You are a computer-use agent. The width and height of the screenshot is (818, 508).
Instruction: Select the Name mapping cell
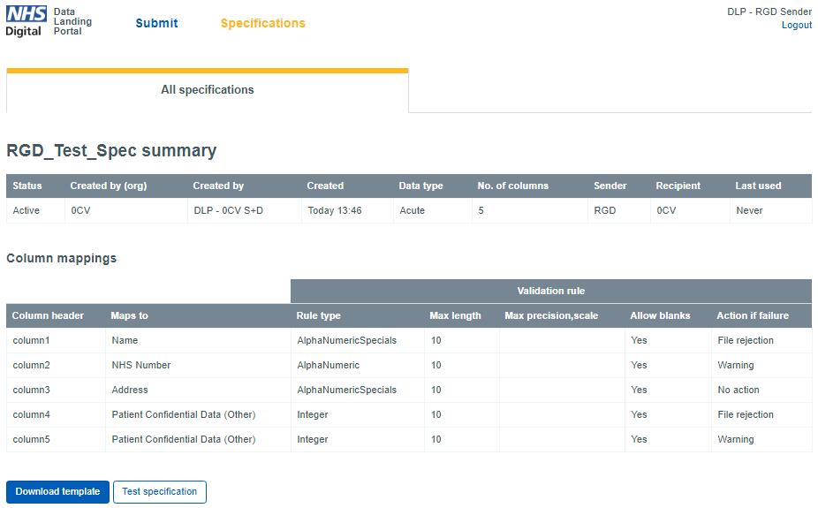pyautogui.click(x=198, y=340)
